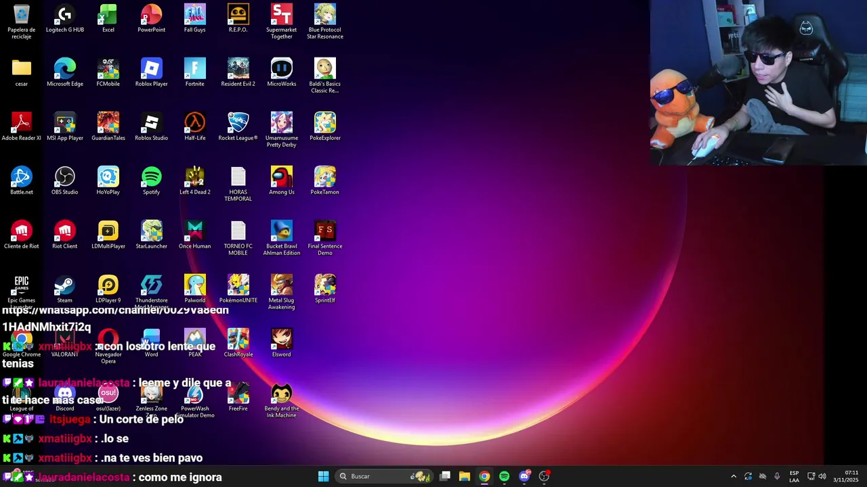The height and width of the screenshot is (487, 867).
Task: Select Roblox Studio shortcut
Action: [152, 127]
